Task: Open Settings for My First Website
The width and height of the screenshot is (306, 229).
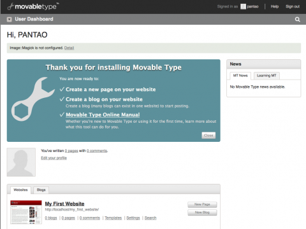Action: click(x=133, y=218)
